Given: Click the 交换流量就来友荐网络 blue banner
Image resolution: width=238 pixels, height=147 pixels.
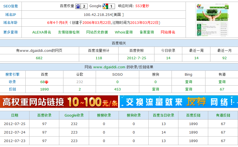Looking at the screenshot, I should [x=178, y=102].
